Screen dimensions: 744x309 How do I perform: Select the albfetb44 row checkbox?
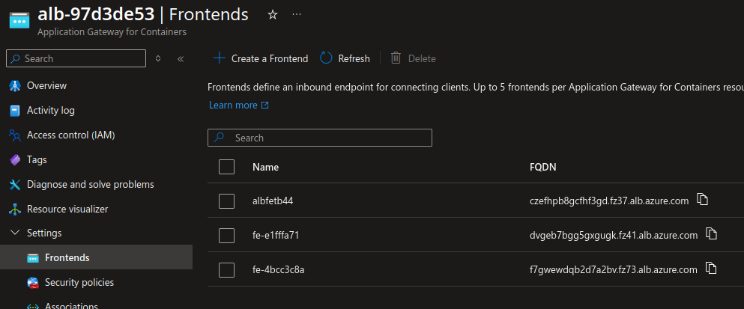[x=227, y=201]
